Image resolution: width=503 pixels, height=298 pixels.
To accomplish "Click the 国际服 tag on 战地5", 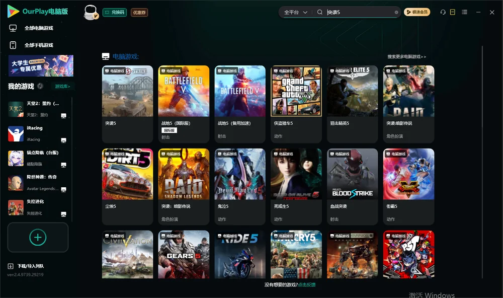I will [x=169, y=130].
